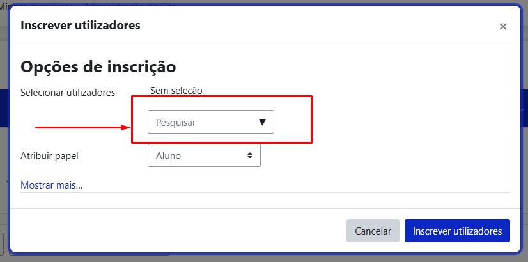Screen dimensions: 528x262
Task: Click the Aluno text inside the role selector
Action: (x=168, y=156)
